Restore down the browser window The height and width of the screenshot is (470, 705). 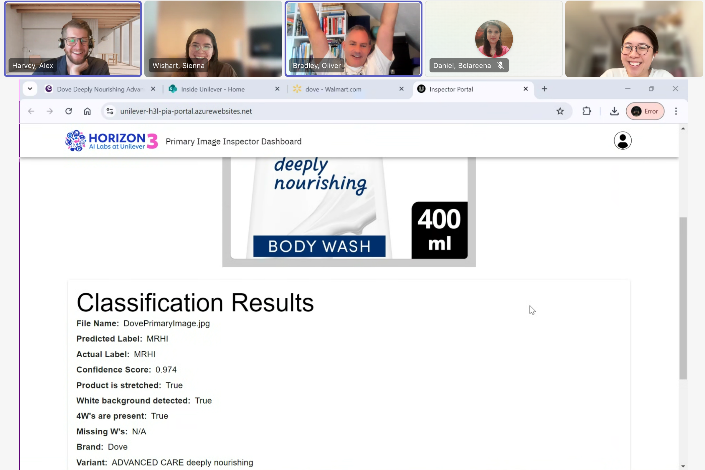pos(651,89)
